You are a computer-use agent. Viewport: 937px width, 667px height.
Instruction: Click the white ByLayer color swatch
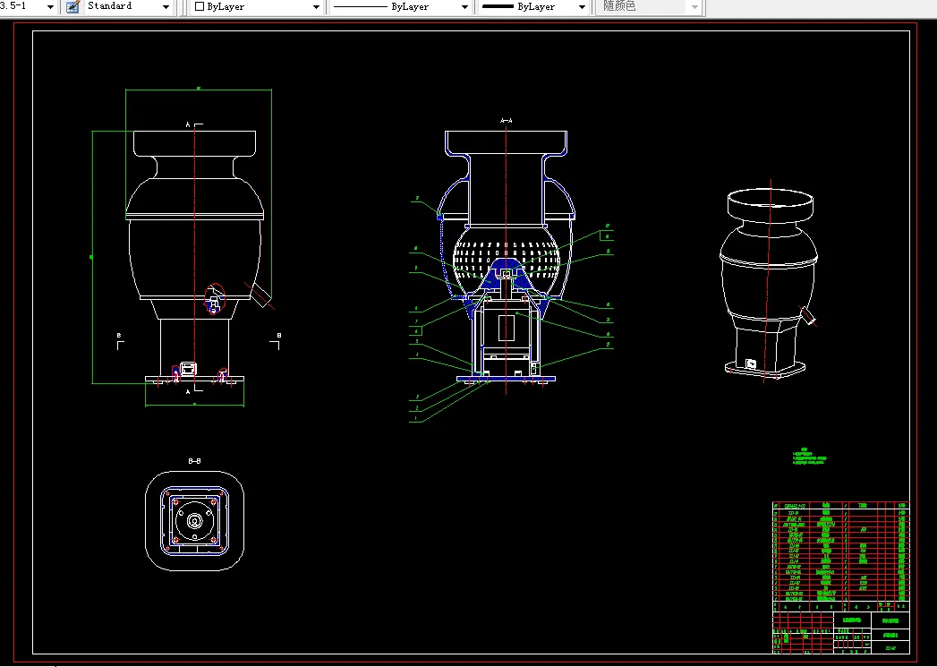199,6
